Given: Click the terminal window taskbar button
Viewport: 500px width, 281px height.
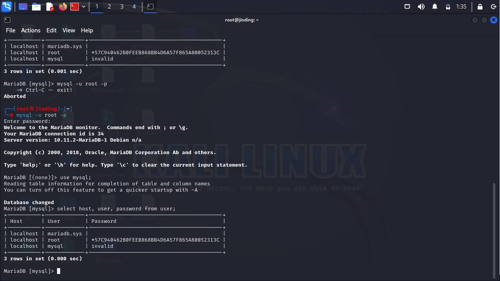Looking at the screenshot, I should 150,7.
